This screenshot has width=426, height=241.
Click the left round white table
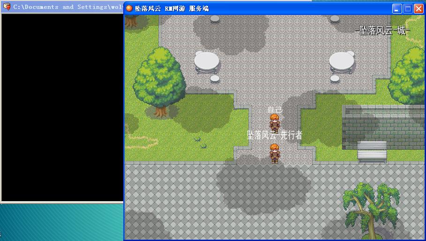[x=207, y=62]
